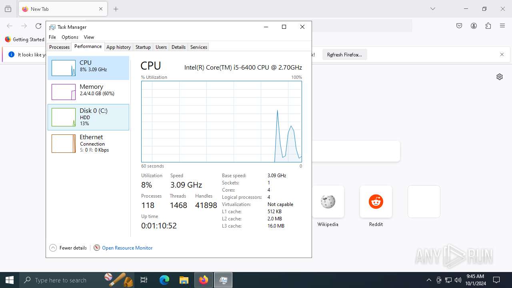The height and width of the screenshot is (288, 512).
Task: Switch to the Details tab
Action: point(178,47)
